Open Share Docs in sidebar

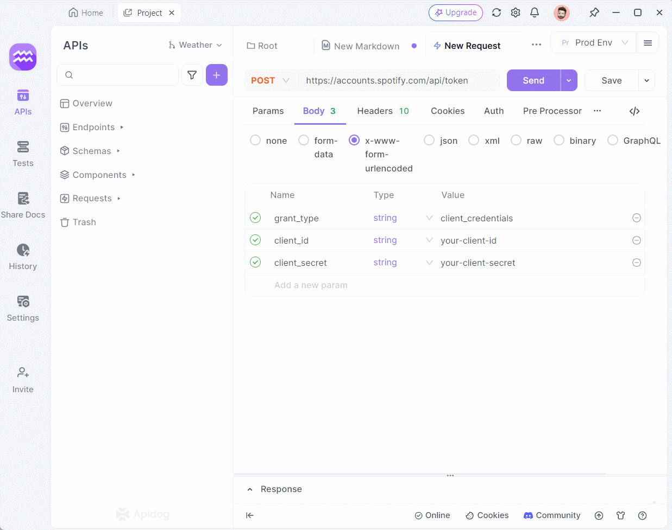click(23, 206)
